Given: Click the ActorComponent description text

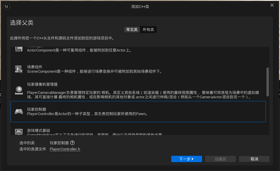Looking at the screenshot, I should coord(79,50).
